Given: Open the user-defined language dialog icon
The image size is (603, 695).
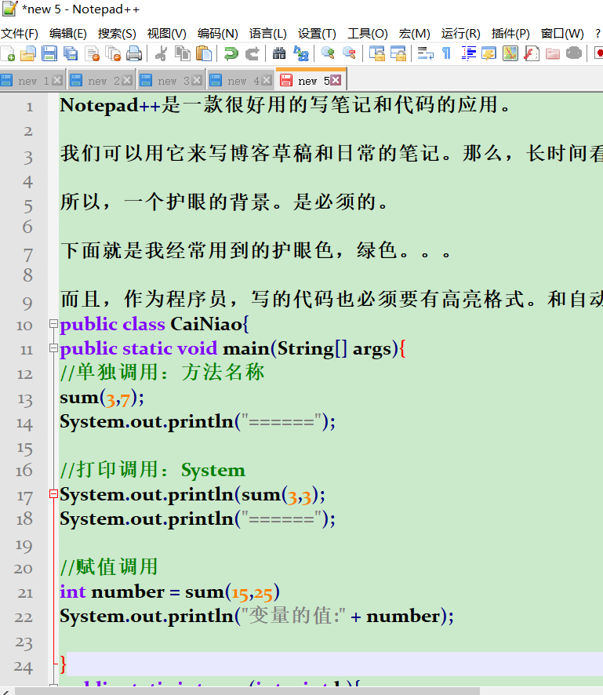Looking at the screenshot, I should point(489,53).
